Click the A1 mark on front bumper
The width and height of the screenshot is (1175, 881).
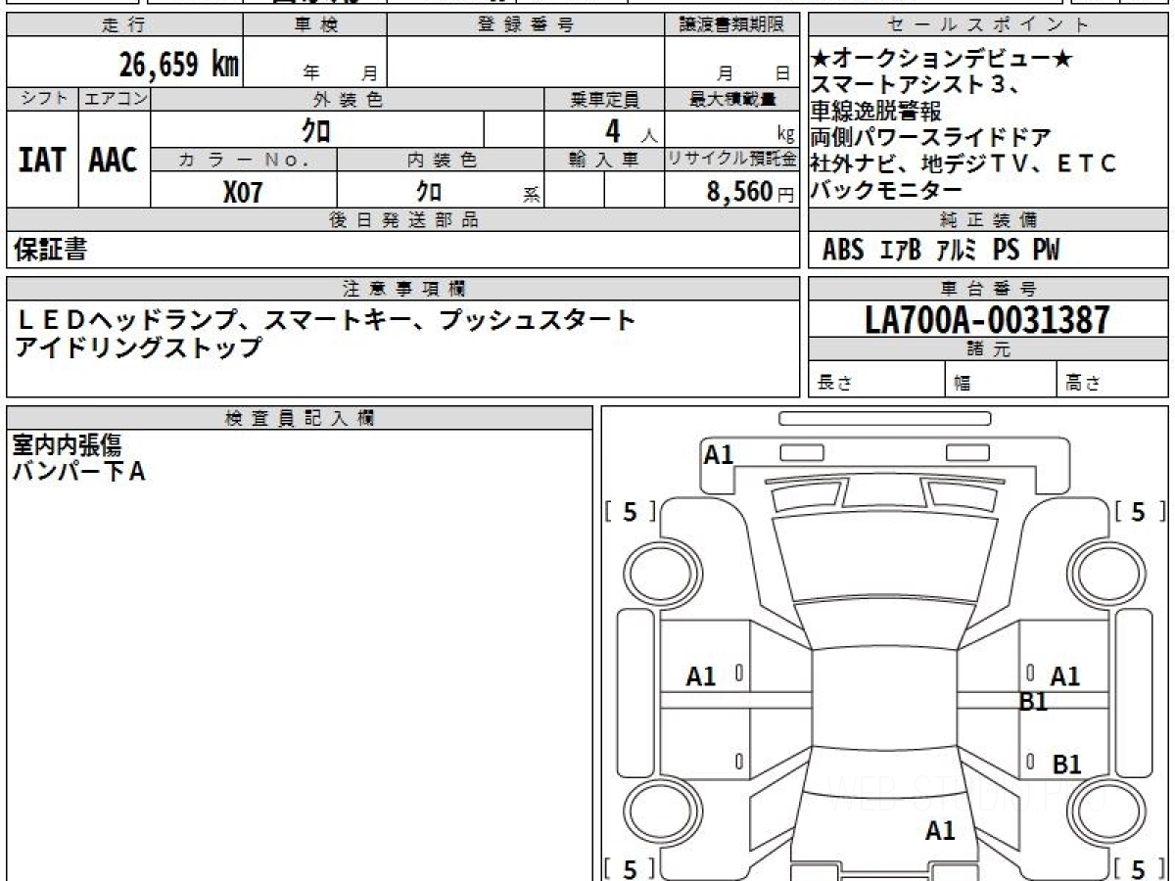coord(719,454)
